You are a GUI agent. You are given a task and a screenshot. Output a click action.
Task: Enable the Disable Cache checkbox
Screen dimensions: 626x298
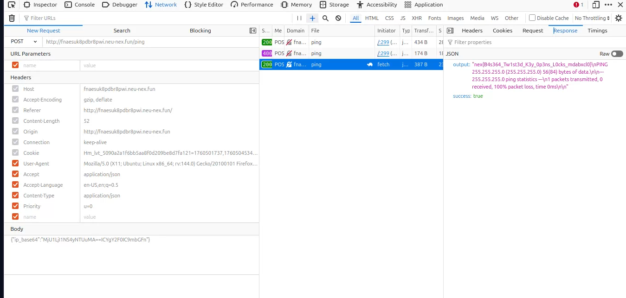click(x=532, y=18)
